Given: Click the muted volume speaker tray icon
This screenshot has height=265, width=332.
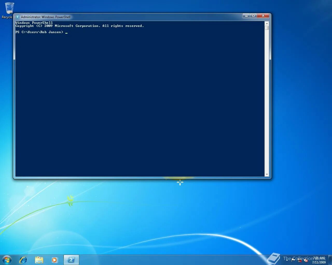Looking at the screenshot, I should point(306,260).
